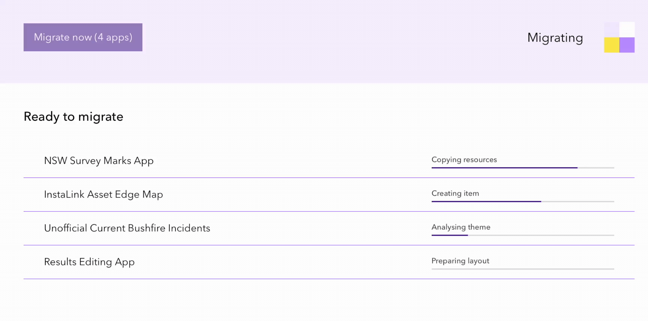The image size is (648, 321).
Task: Click the Copying resources progress bar
Action: (x=523, y=168)
